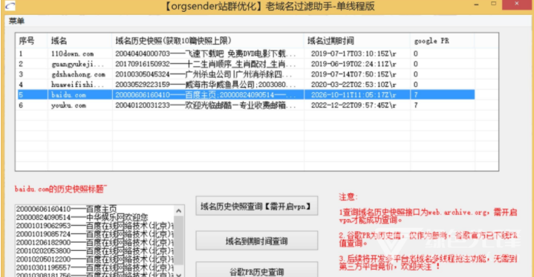Select list entry 20001019085724
Image resolution: width=534 pixels, height=277 pixels.
pyautogui.click(x=94, y=234)
